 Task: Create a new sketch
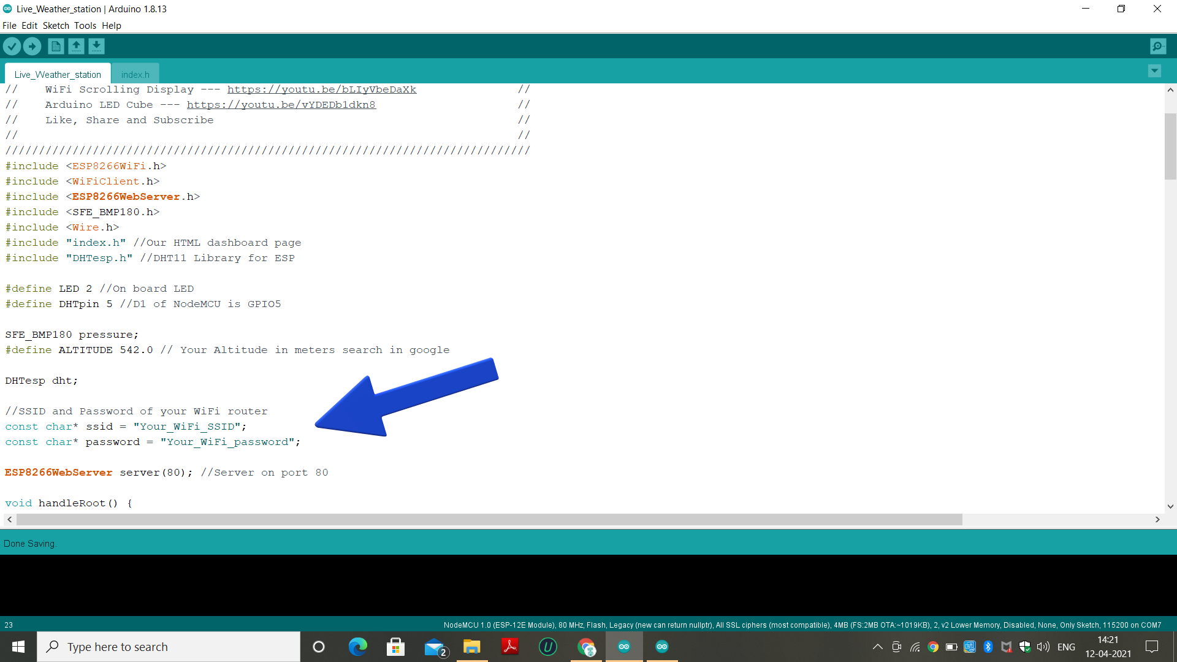56,47
